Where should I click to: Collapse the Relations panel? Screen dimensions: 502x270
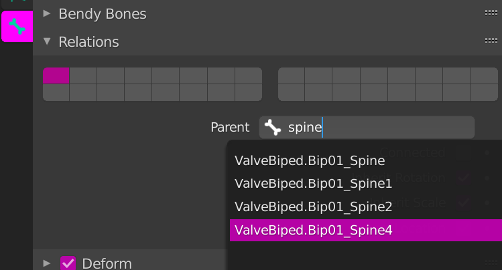(47, 41)
